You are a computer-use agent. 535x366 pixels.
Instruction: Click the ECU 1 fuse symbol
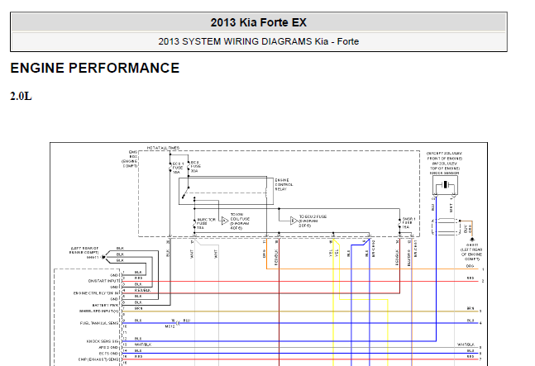[170, 167]
